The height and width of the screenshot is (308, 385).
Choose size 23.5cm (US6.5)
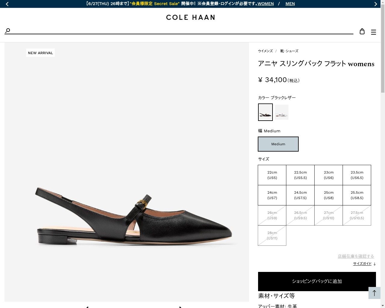click(x=357, y=175)
